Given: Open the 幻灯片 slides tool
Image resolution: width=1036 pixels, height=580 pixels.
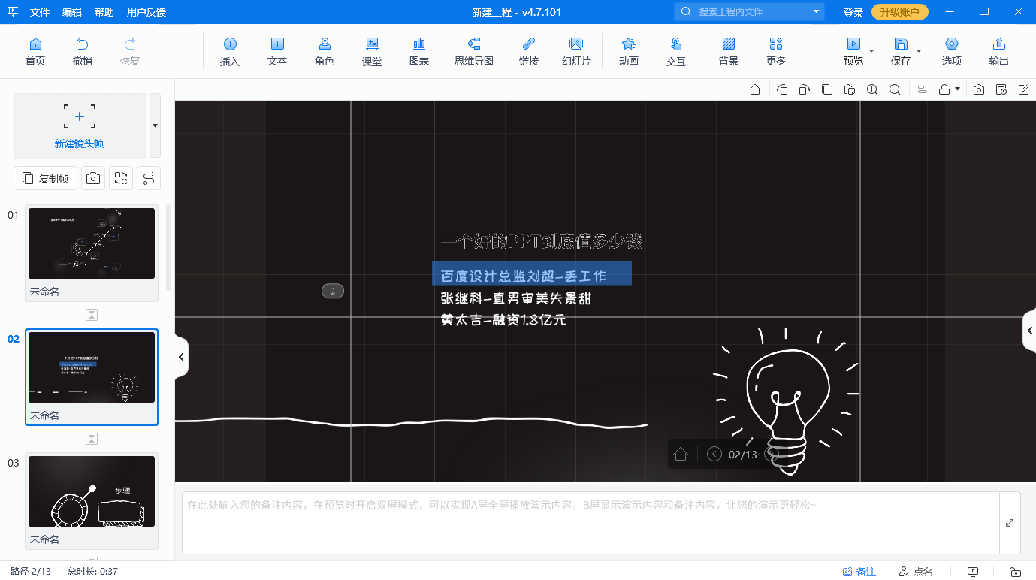Looking at the screenshot, I should (x=576, y=52).
